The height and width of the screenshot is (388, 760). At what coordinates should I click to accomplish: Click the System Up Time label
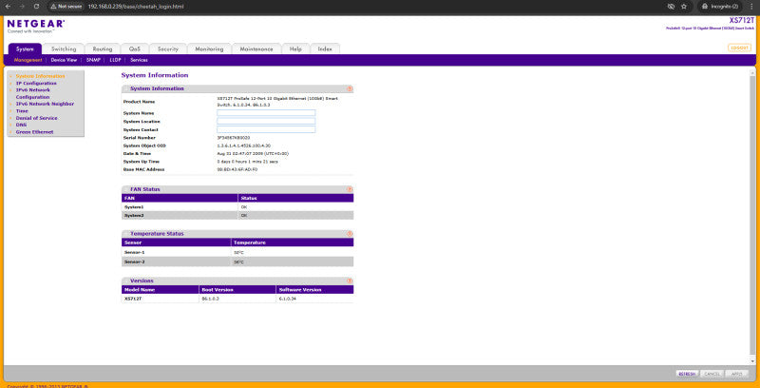(142, 162)
